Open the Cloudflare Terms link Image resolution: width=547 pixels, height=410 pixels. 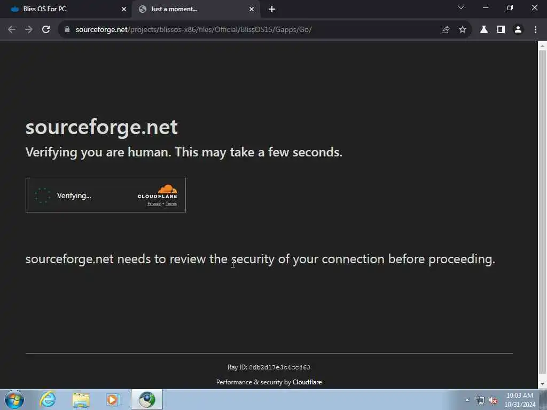pos(171,203)
